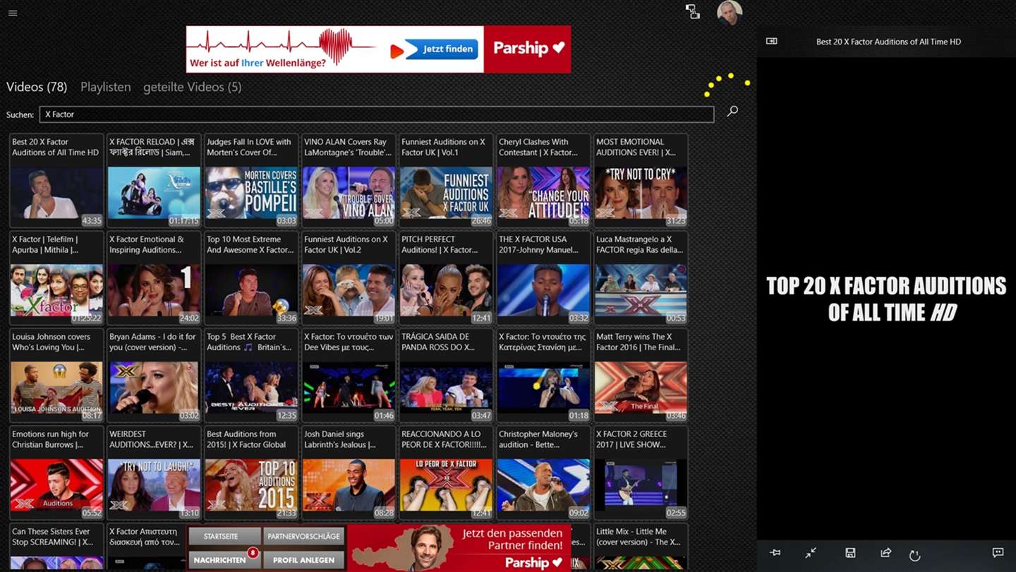Open Bryan Adams I do it for you cover

[x=154, y=375]
